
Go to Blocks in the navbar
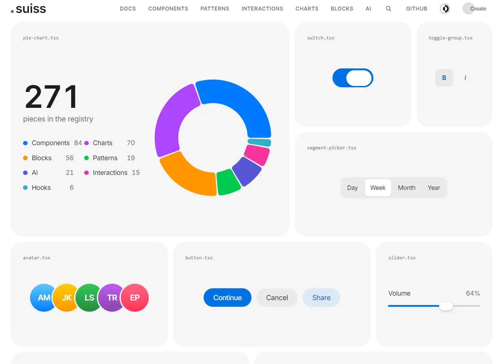point(342,9)
